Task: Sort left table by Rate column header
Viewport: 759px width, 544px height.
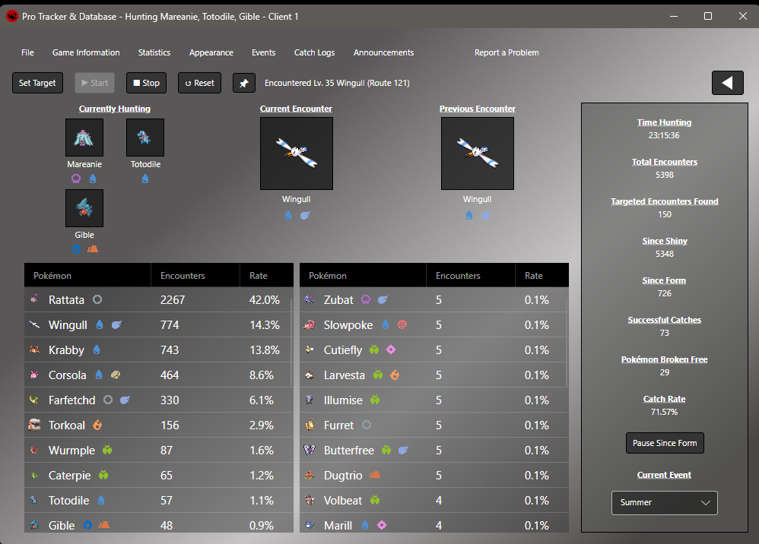Action: pyautogui.click(x=266, y=275)
